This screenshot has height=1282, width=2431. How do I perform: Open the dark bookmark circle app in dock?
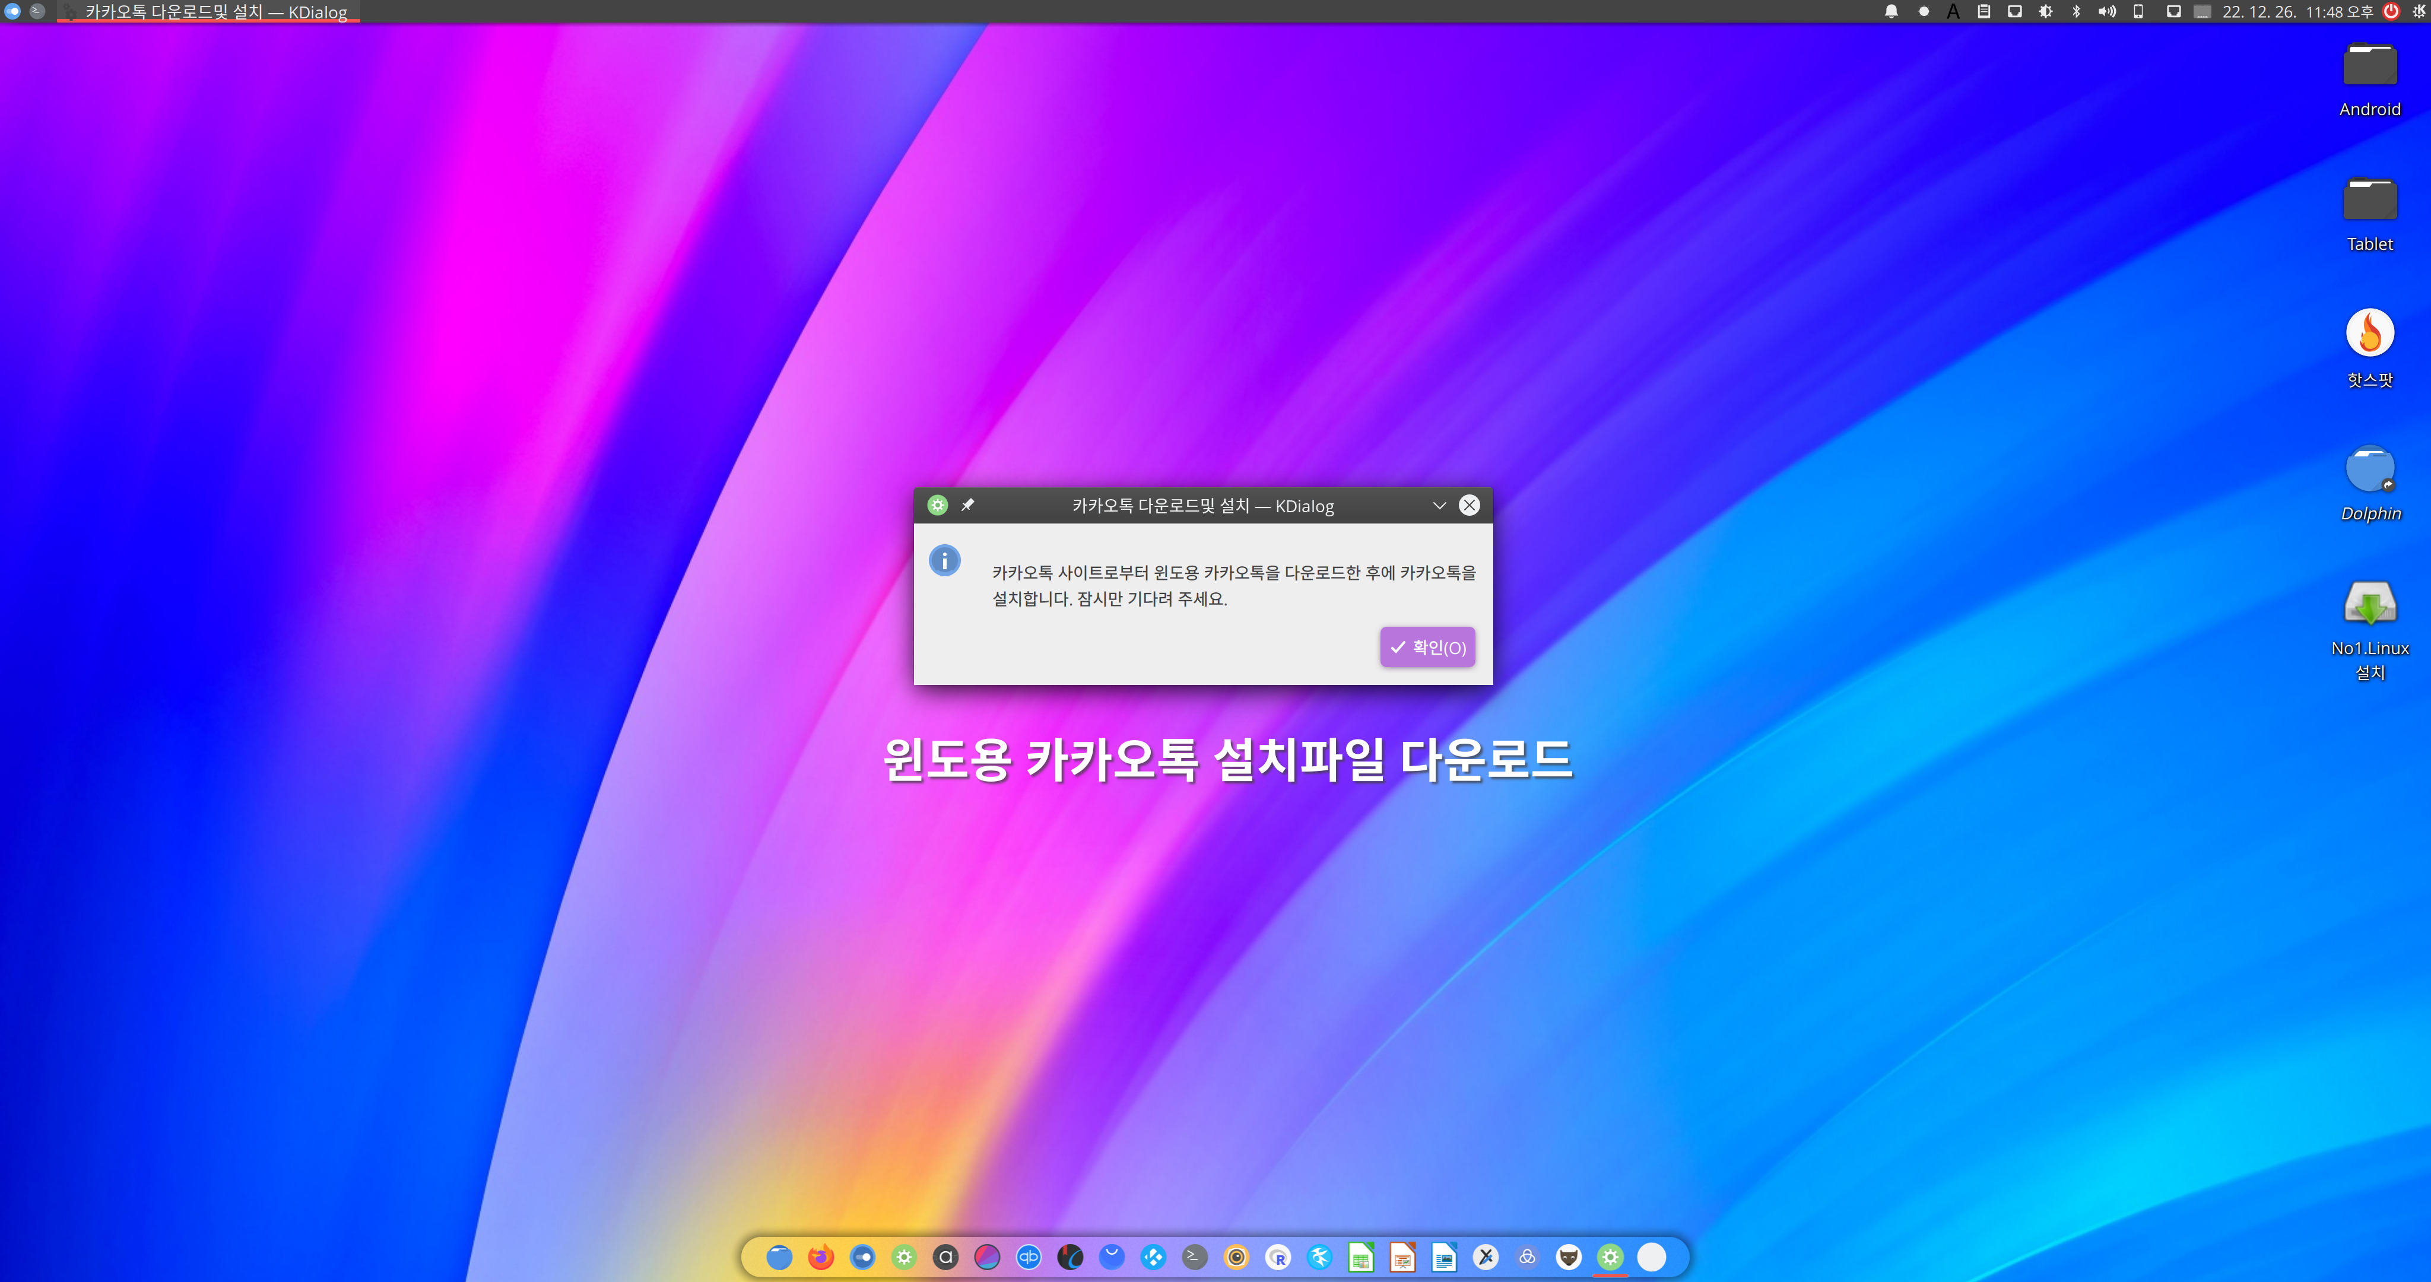click(x=1070, y=1256)
